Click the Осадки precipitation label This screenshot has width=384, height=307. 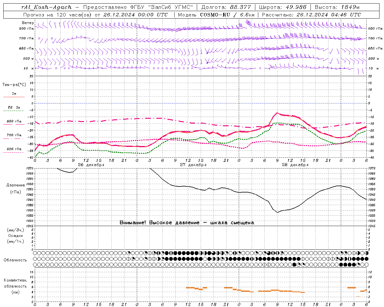click(x=16, y=236)
